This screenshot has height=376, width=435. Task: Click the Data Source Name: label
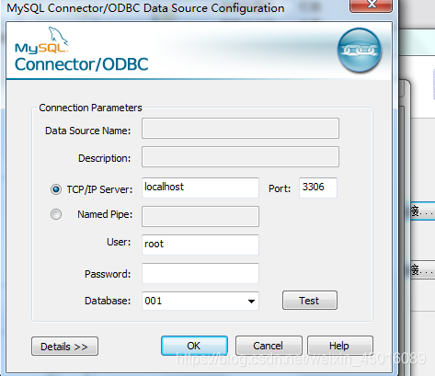point(87,131)
